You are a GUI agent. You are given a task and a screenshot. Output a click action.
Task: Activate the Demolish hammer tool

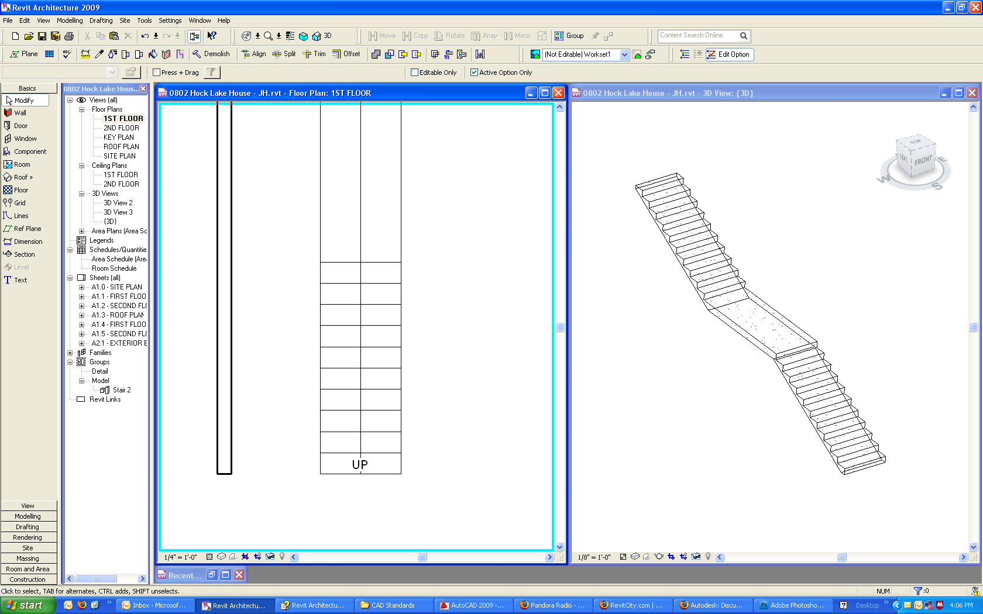click(x=211, y=54)
